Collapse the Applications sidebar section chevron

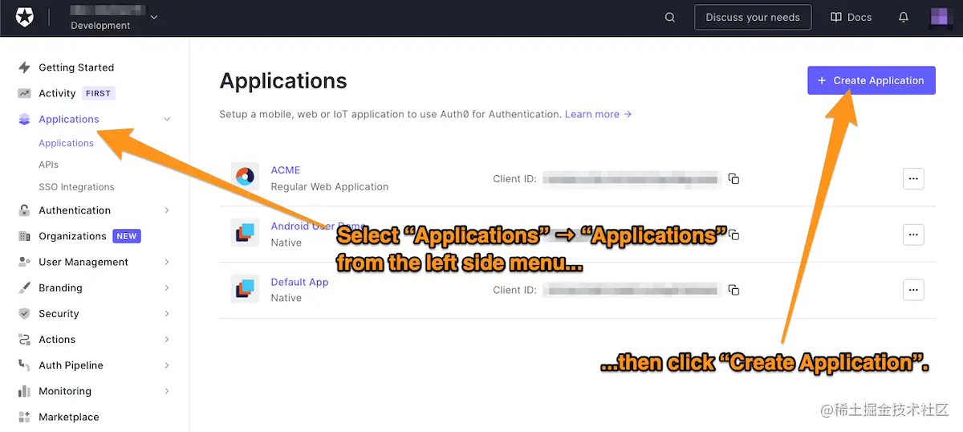coord(167,119)
